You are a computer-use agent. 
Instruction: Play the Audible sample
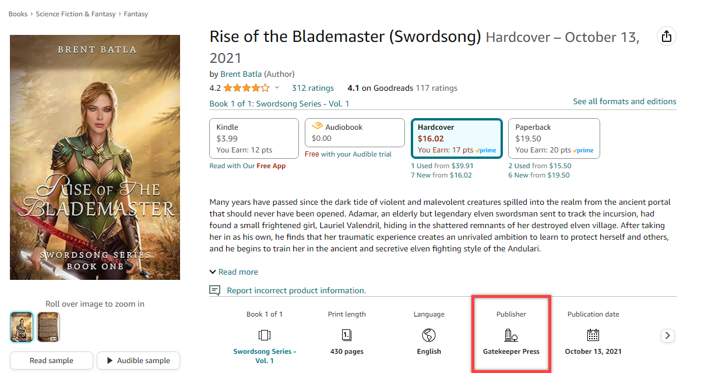pyautogui.click(x=138, y=361)
